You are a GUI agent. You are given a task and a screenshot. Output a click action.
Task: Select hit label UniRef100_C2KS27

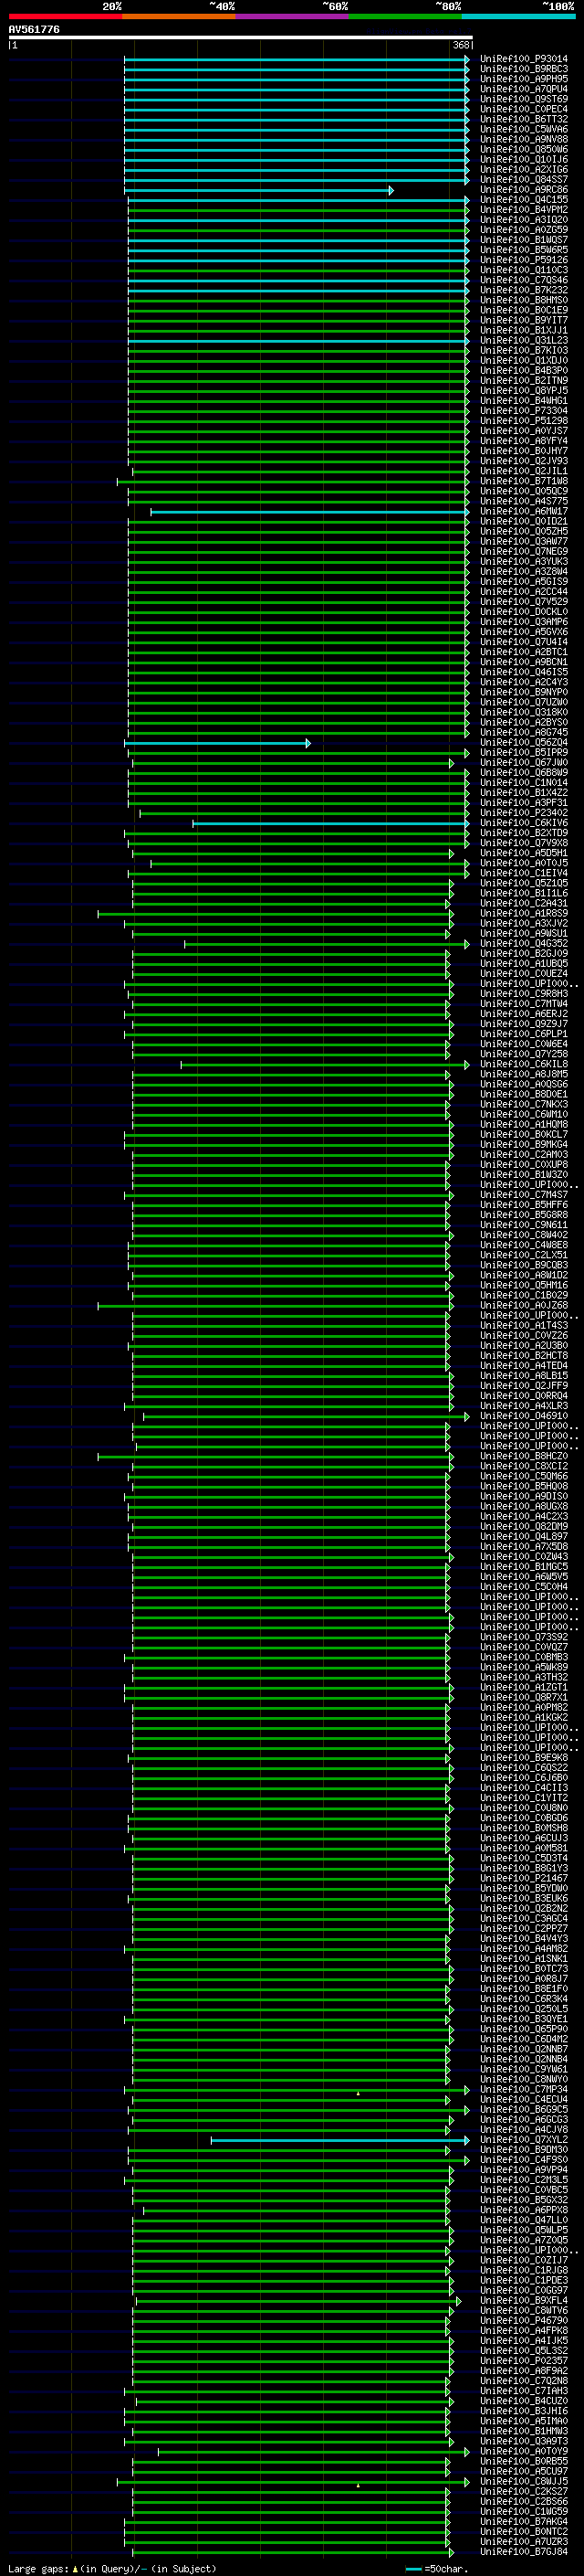(524, 2491)
